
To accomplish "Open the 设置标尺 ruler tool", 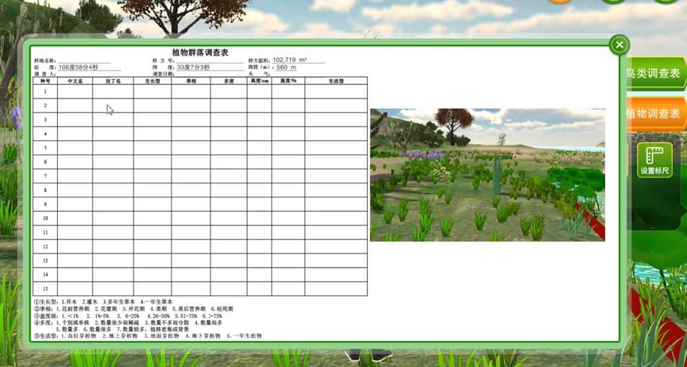I will point(654,160).
